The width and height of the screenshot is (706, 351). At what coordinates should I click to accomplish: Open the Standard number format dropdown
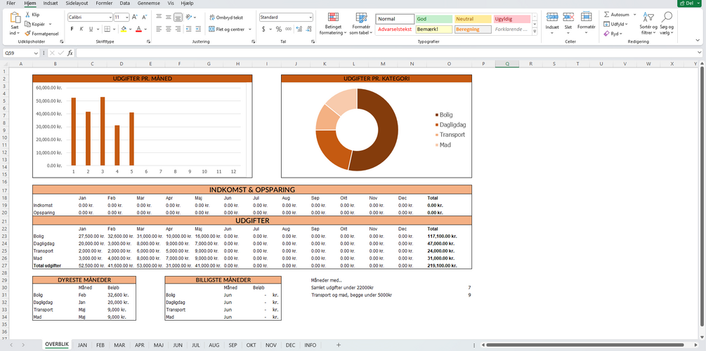pos(310,17)
